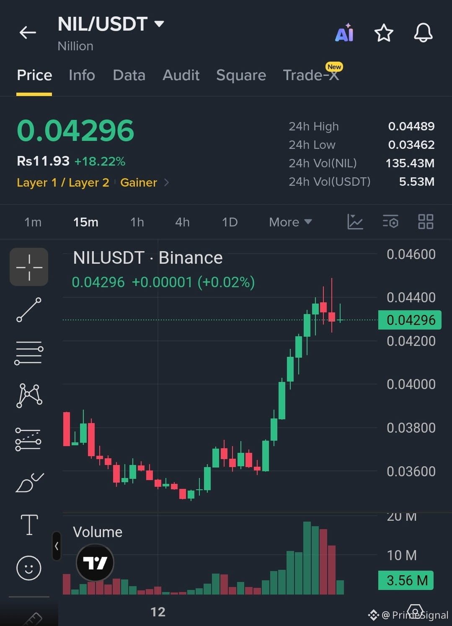Click the 24h Low value 0.03462
The image size is (452, 626).
pyautogui.click(x=411, y=145)
